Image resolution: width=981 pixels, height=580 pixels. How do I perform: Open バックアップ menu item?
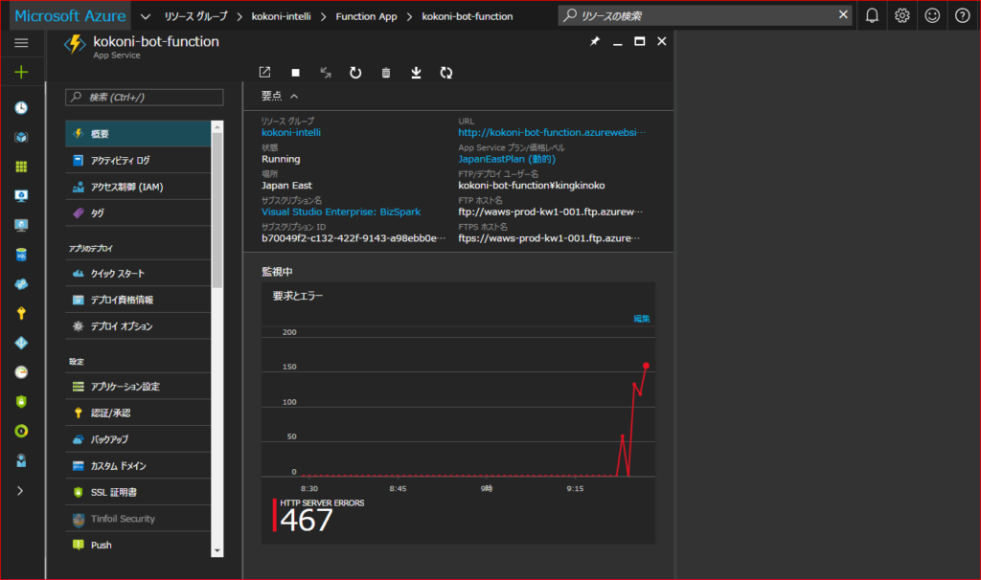click(138, 439)
